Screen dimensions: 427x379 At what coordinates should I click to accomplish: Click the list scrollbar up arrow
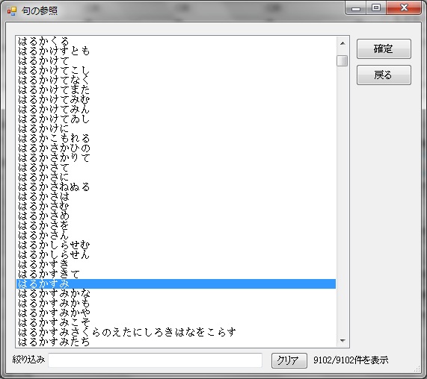pyautogui.click(x=342, y=43)
